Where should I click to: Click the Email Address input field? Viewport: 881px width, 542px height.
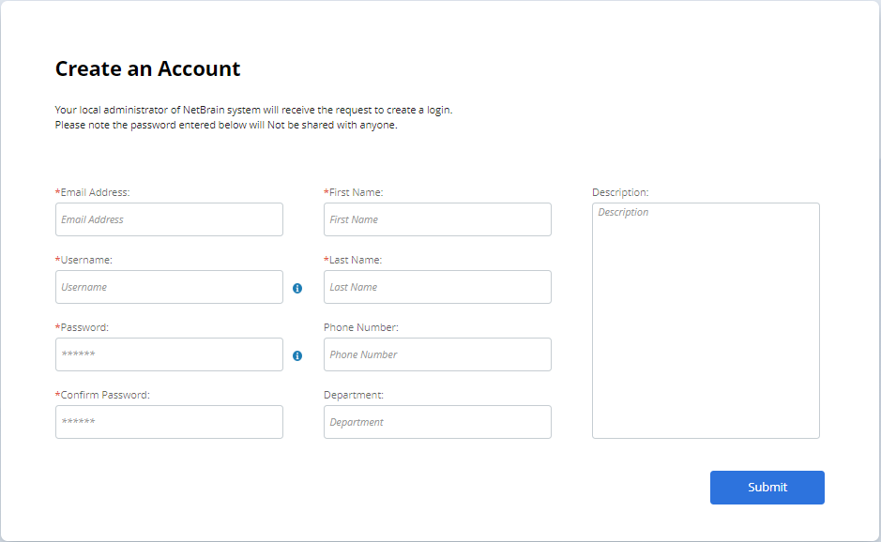tap(169, 218)
